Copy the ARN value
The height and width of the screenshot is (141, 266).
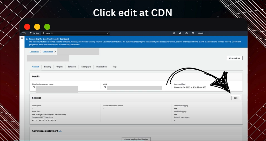point(105,87)
